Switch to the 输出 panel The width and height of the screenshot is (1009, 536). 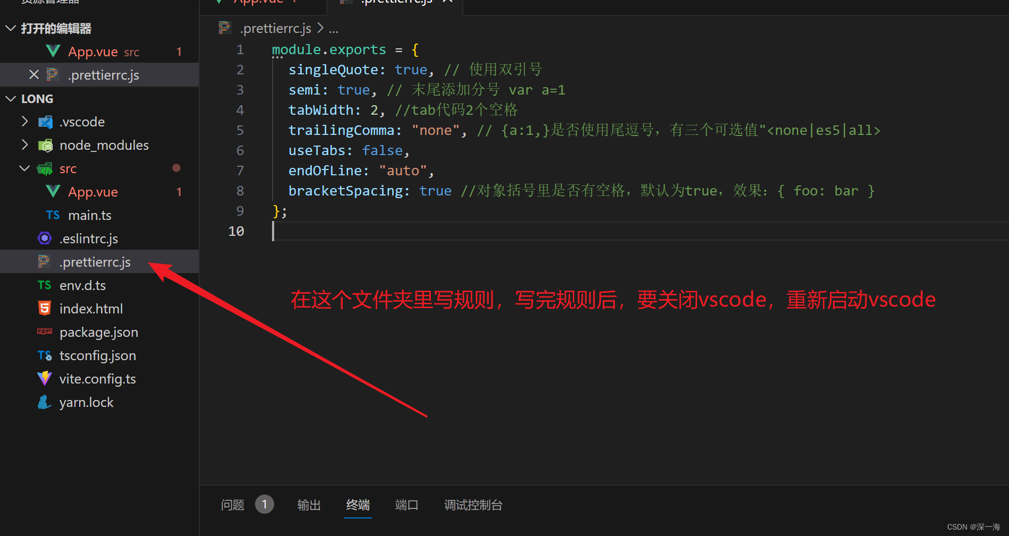click(309, 505)
